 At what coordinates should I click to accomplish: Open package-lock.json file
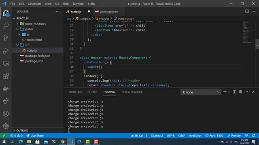pyautogui.click(x=38, y=56)
